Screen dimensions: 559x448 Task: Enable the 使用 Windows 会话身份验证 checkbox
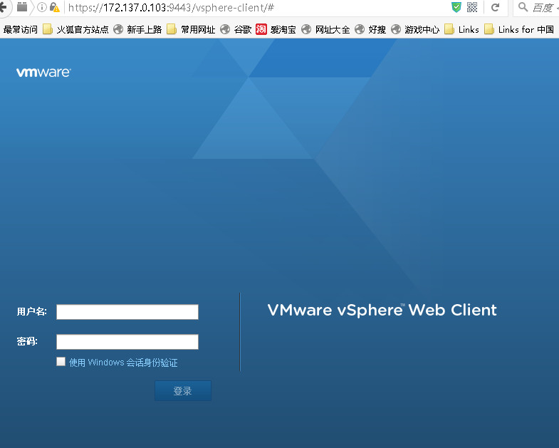coord(61,362)
